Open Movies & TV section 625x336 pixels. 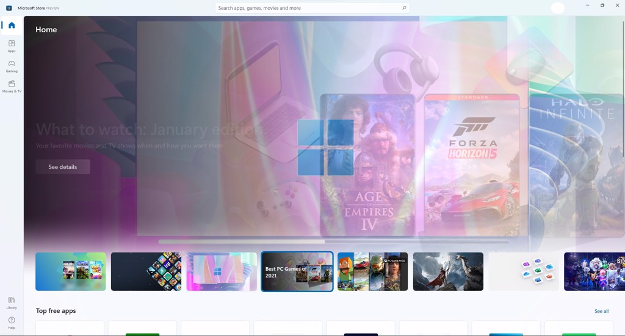point(12,87)
